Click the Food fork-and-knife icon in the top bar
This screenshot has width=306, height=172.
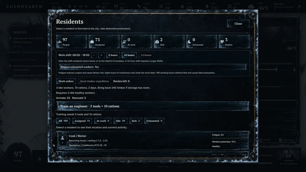tap(116, 7)
